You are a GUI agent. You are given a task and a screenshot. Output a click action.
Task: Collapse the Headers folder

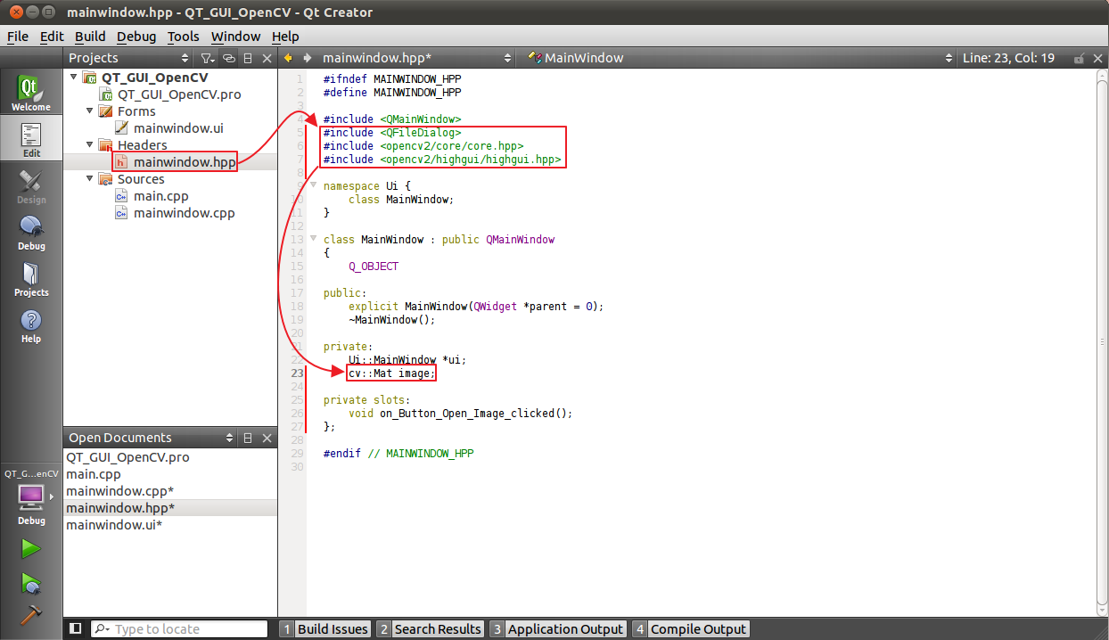coord(89,144)
